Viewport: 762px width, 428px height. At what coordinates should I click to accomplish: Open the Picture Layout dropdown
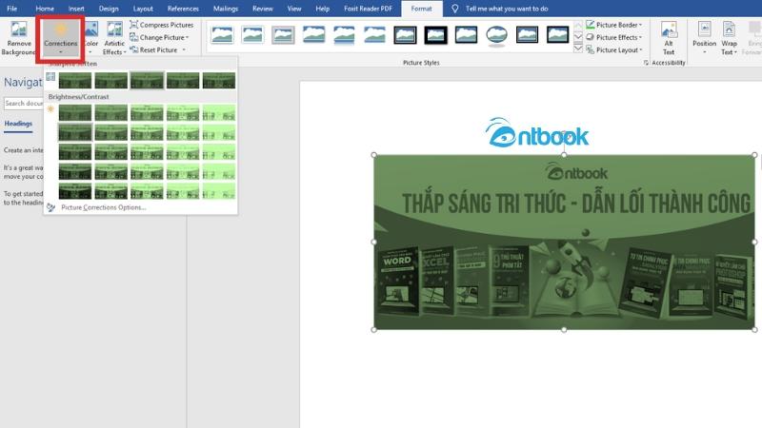click(x=614, y=50)
